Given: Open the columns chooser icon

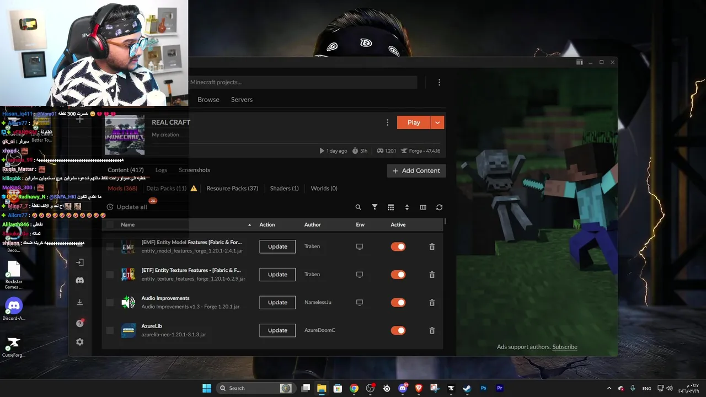Looking at the screenshot, I should [423, 207].
